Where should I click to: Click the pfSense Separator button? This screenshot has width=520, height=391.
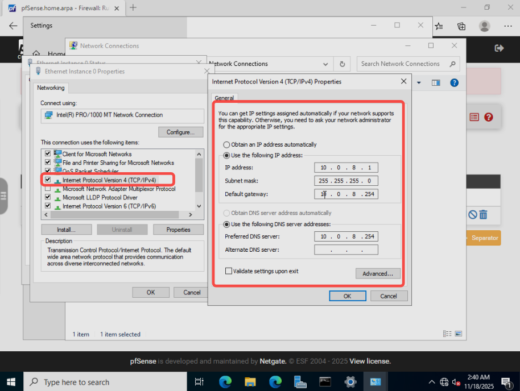click(484, 238)
